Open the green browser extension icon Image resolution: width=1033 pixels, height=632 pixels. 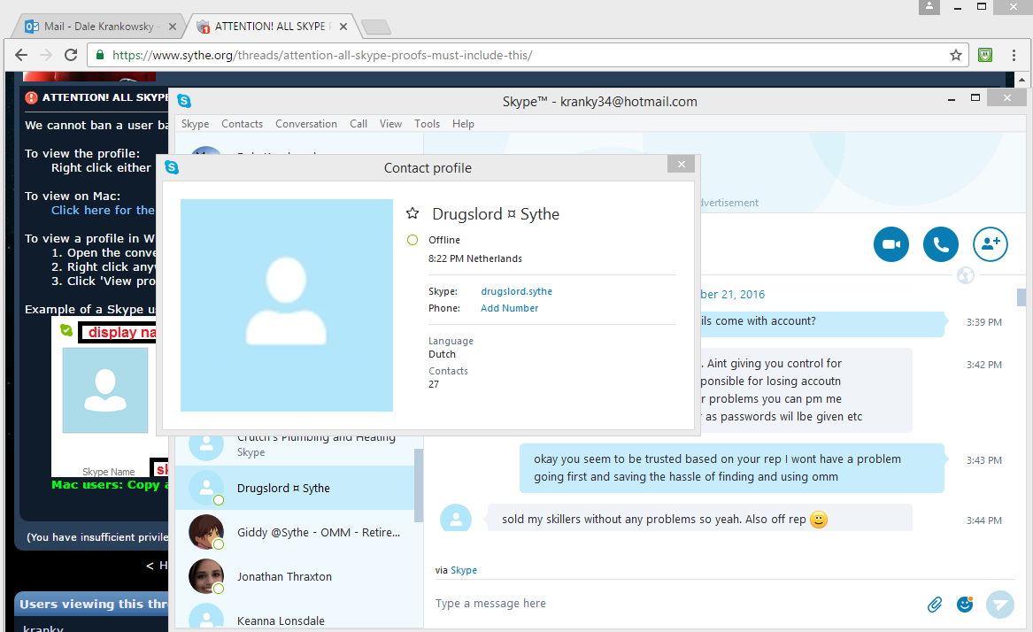985,56
